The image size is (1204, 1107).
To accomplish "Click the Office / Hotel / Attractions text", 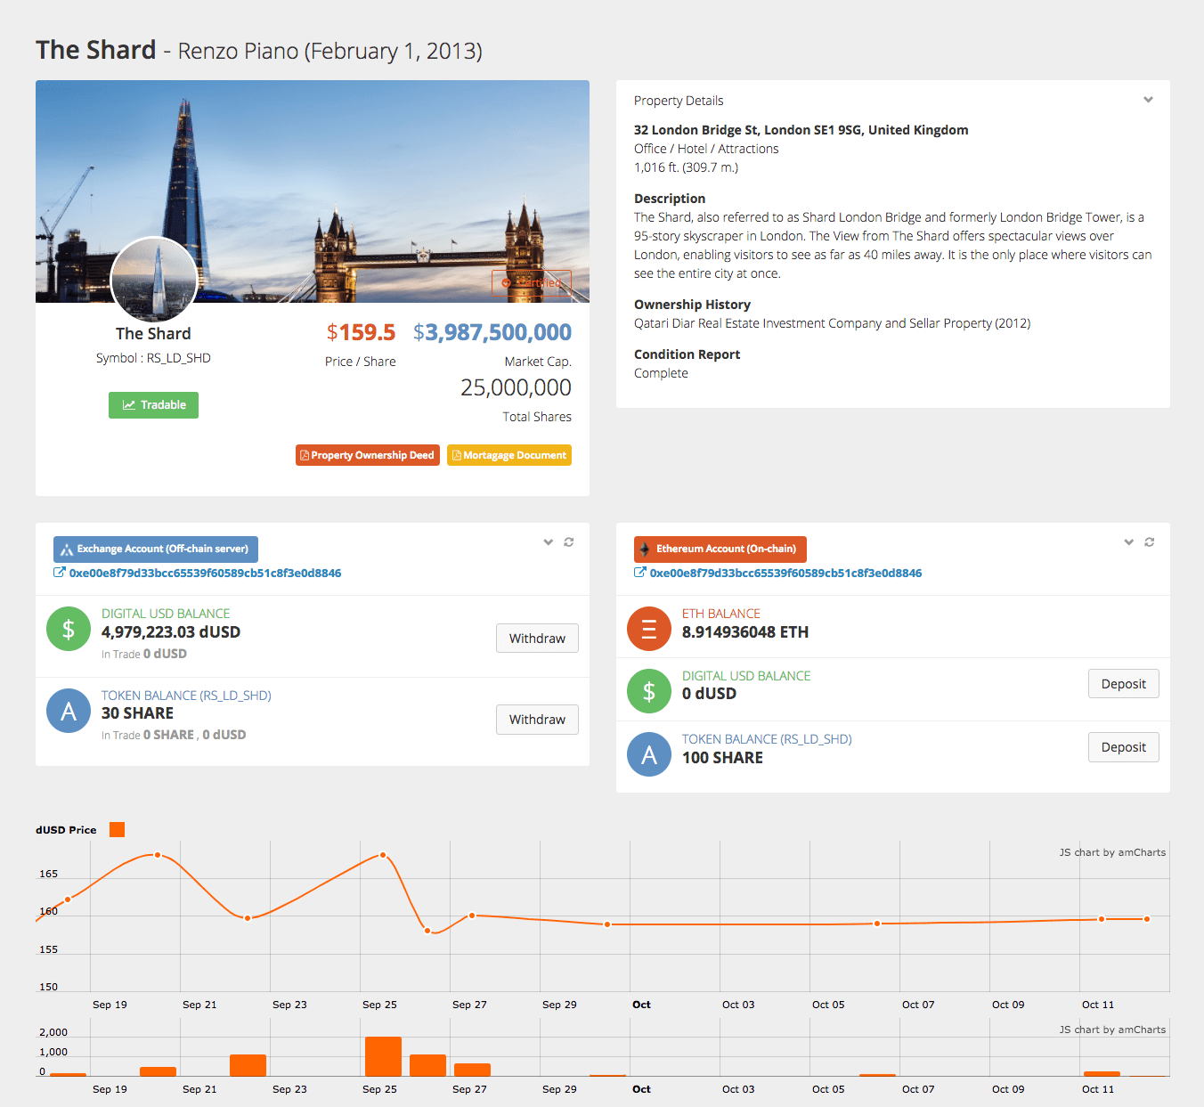I will click(x=706, y=149).
